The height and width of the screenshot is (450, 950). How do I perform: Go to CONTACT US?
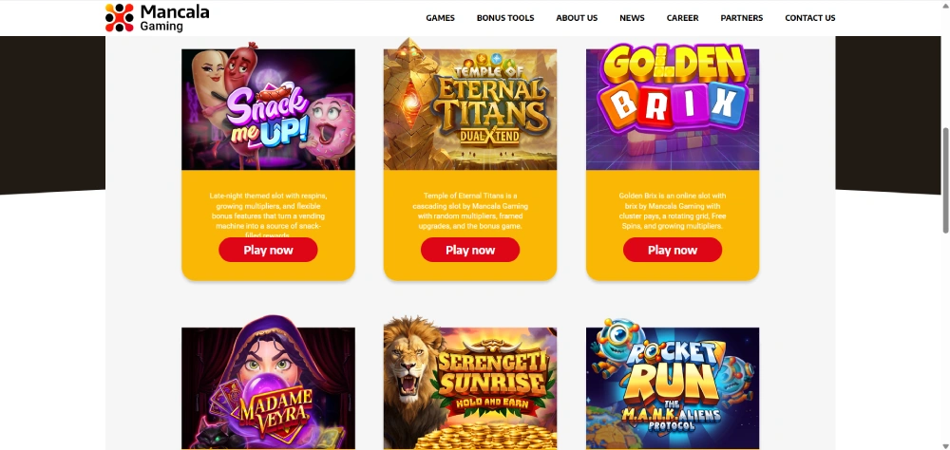point(810,18)
